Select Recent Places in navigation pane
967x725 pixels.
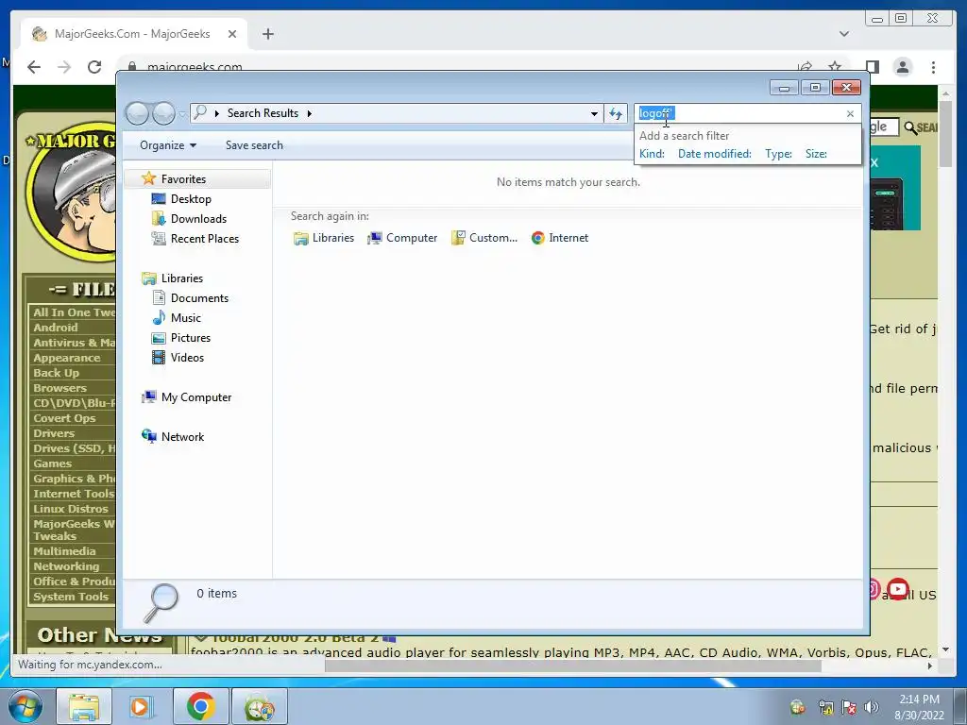pyautogui.click(x=204, y=238)
